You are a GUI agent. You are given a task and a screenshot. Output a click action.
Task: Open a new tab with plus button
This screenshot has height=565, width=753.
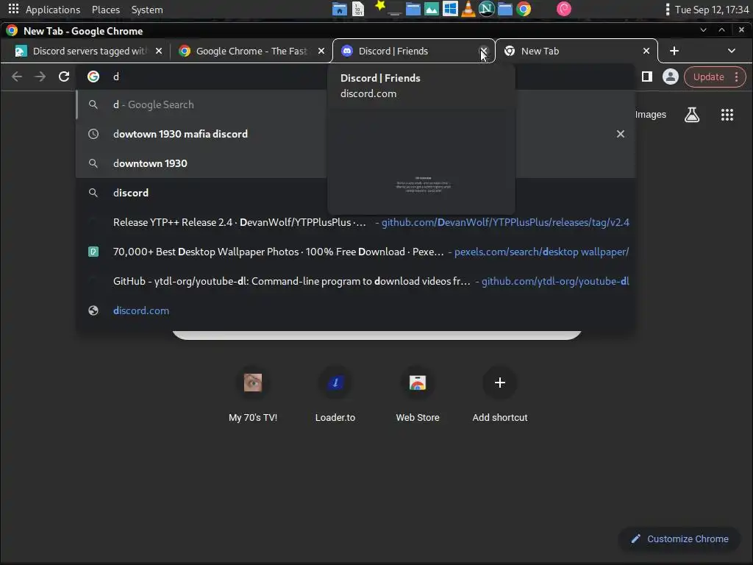click(674, 51)
